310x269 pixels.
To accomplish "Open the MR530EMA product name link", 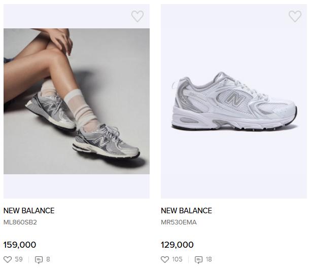I will (x=179, y=222).
